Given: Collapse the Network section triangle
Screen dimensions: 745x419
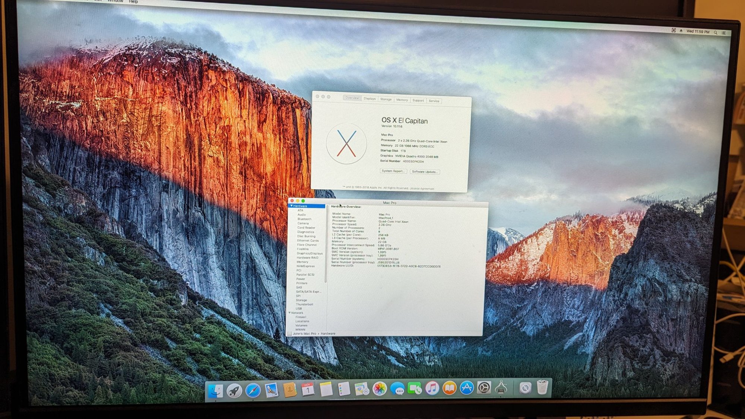Looking at the screenshot, I should pos(290,313).
